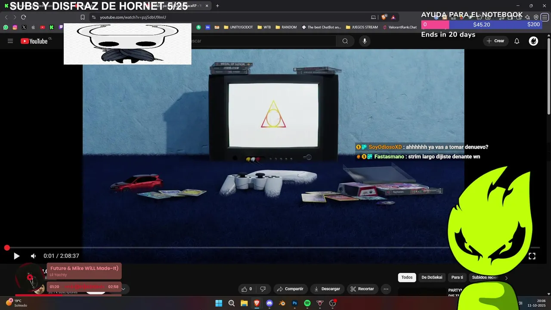Click the Recortar clip button
The height and width of the screenshot is (310, 551).
(362, 289)
